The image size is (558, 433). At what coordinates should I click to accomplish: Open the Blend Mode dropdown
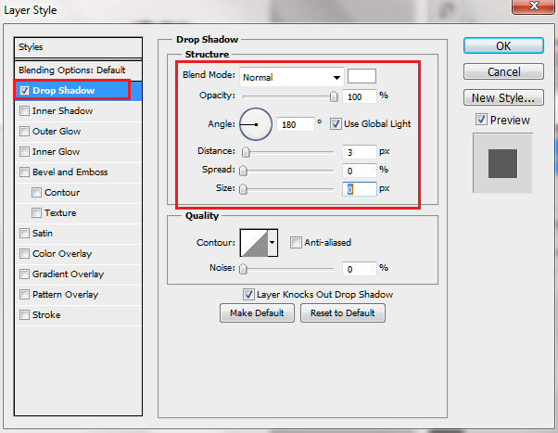click(x=291, y=77)
